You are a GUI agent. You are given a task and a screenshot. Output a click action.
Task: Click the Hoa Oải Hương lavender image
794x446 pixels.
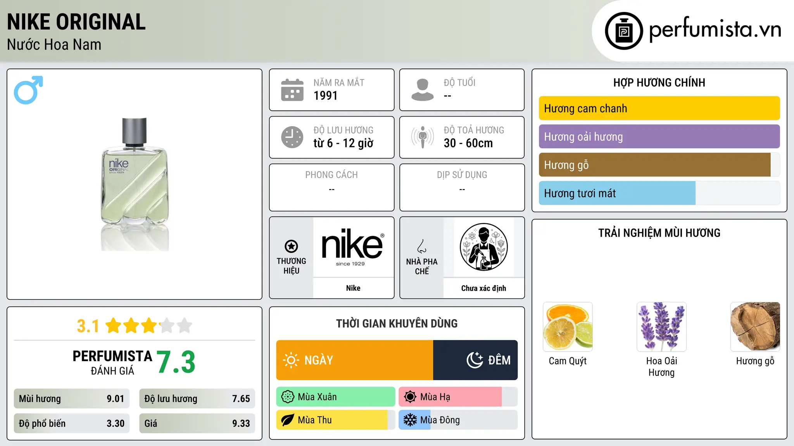tap(661, 327)
